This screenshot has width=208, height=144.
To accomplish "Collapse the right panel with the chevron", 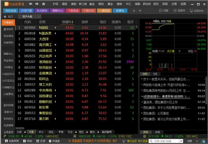I will (x=139, y=76).
